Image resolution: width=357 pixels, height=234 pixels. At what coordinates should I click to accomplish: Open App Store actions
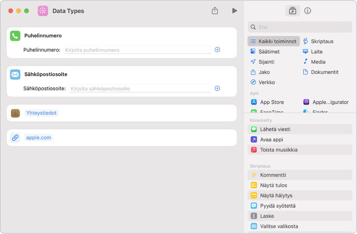[x=267, y=102]
